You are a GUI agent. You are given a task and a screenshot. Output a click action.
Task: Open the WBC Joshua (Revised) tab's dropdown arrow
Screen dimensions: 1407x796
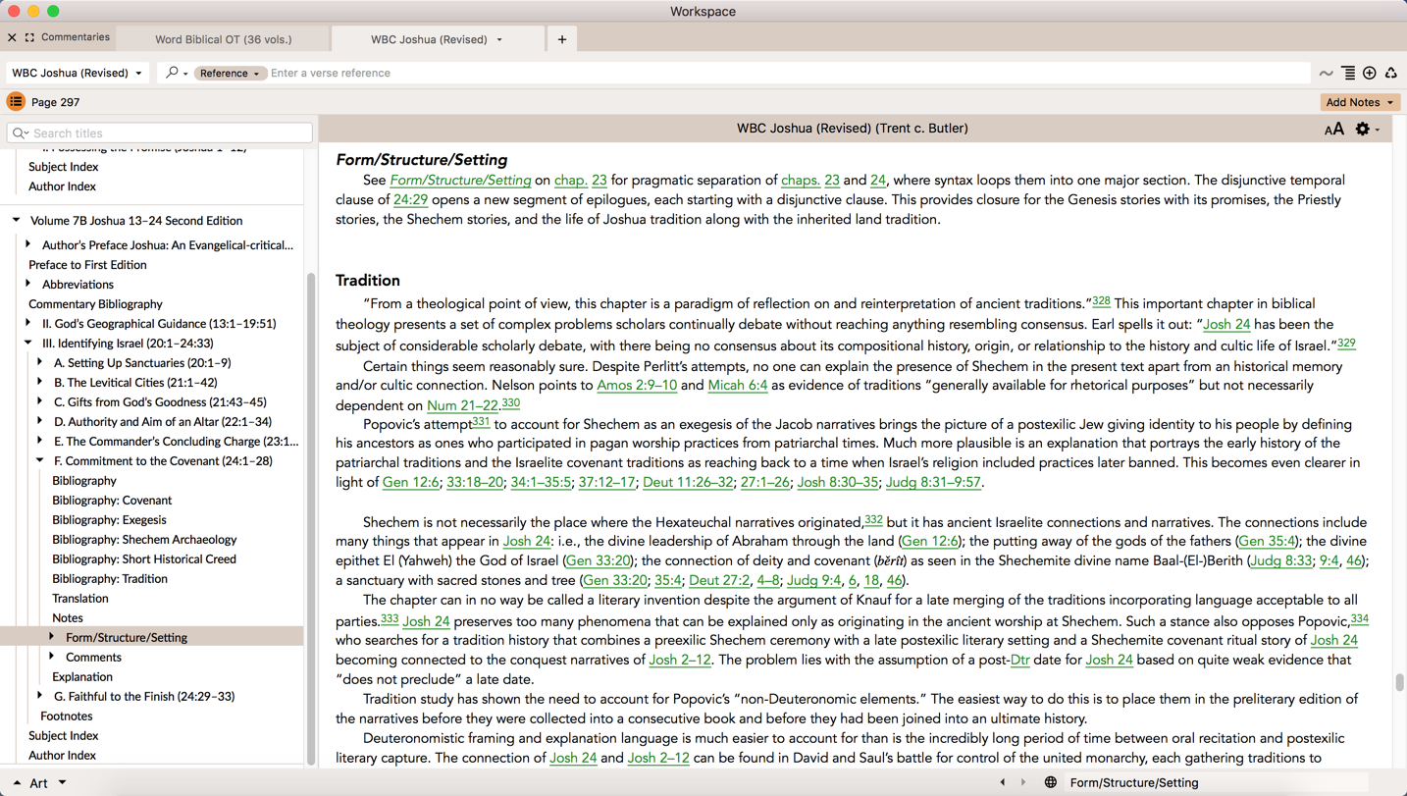(499, 39)
